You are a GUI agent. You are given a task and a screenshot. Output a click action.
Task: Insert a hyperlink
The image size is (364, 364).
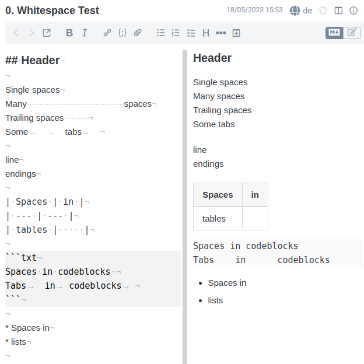pyautogui.click(x=107, y=33)
